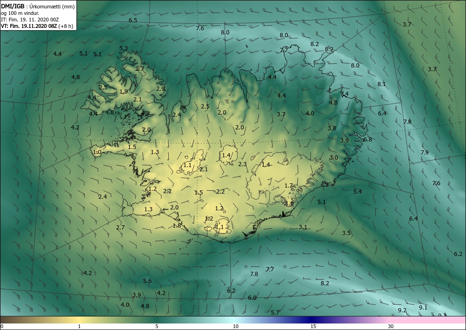This screenshot has width=466, height=330.
Task: Click the 7.9 value on the map
Action: [x=425, y=152]
